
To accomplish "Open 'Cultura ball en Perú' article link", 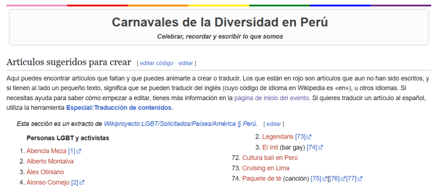I will (270, 158).
